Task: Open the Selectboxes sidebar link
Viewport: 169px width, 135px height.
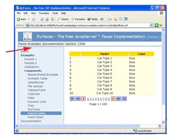Action: [36, 83]
